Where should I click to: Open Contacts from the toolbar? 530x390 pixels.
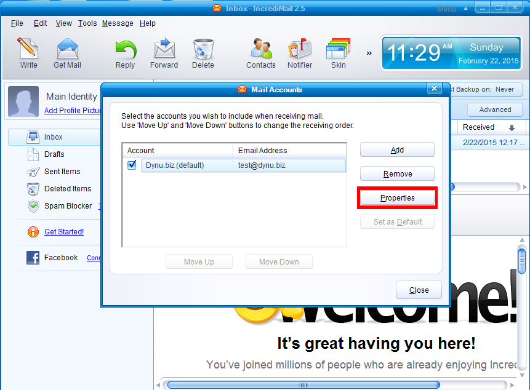[x=261, y=53]
